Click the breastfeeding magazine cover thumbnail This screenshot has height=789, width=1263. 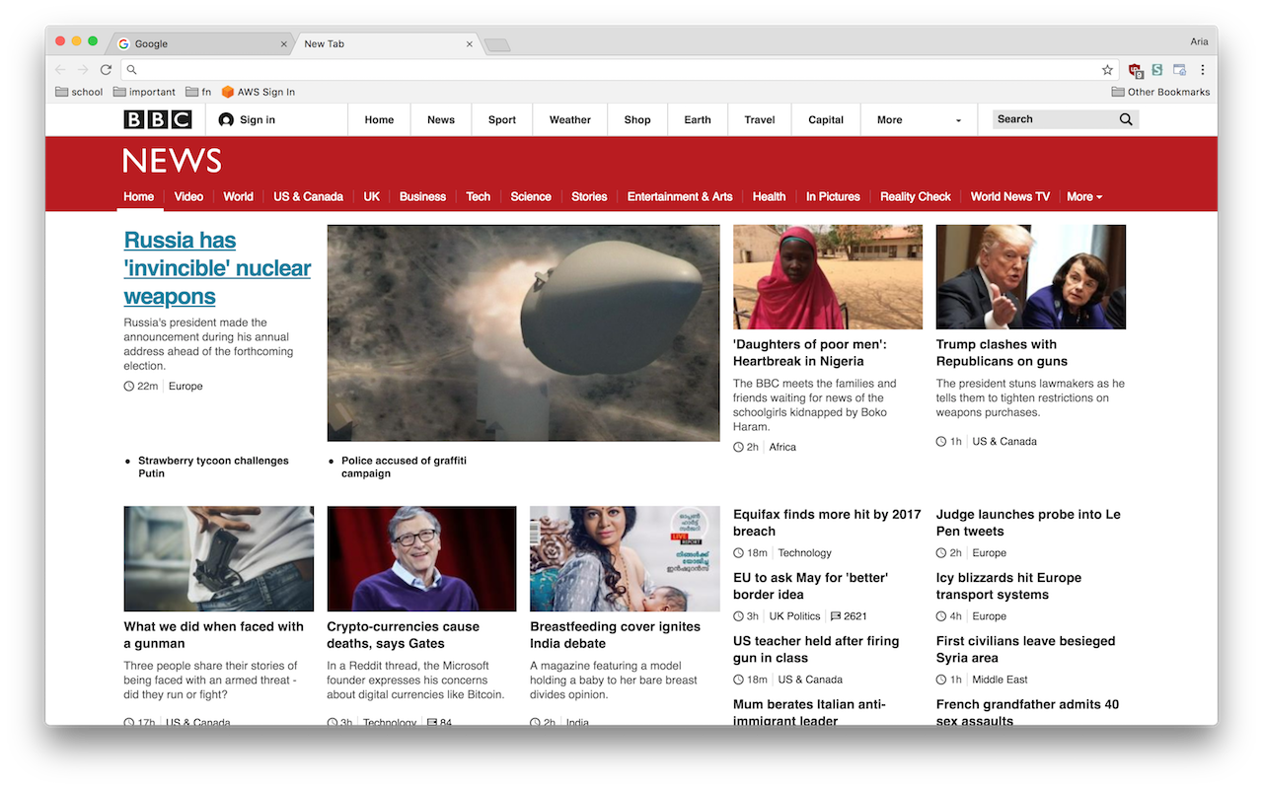pos(625,558)
